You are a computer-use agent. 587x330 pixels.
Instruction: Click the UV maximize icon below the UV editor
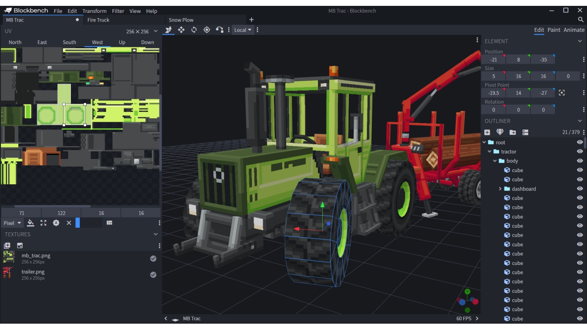[44, 223]
